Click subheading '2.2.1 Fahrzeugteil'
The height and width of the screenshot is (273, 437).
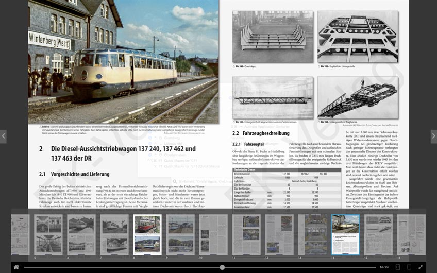tap(248, 144)
